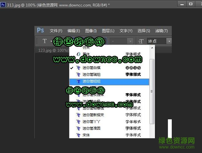202x153 pixels.
Task: Expand the font style dropdown
Action: tap(130, 41)
